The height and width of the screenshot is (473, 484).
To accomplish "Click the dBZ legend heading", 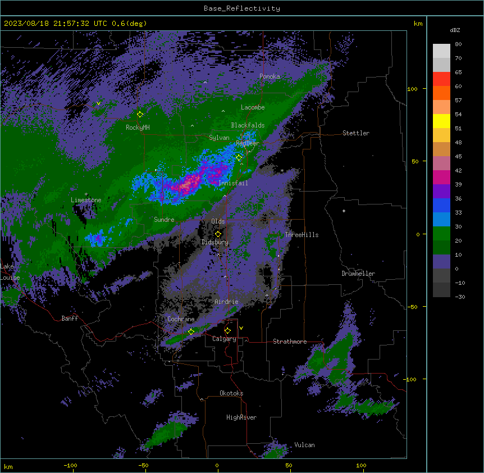I will (x=455, y=30).
